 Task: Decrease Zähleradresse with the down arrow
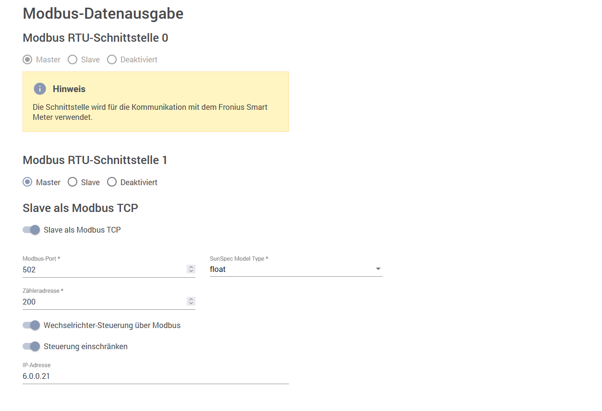(x=191, y=304)
